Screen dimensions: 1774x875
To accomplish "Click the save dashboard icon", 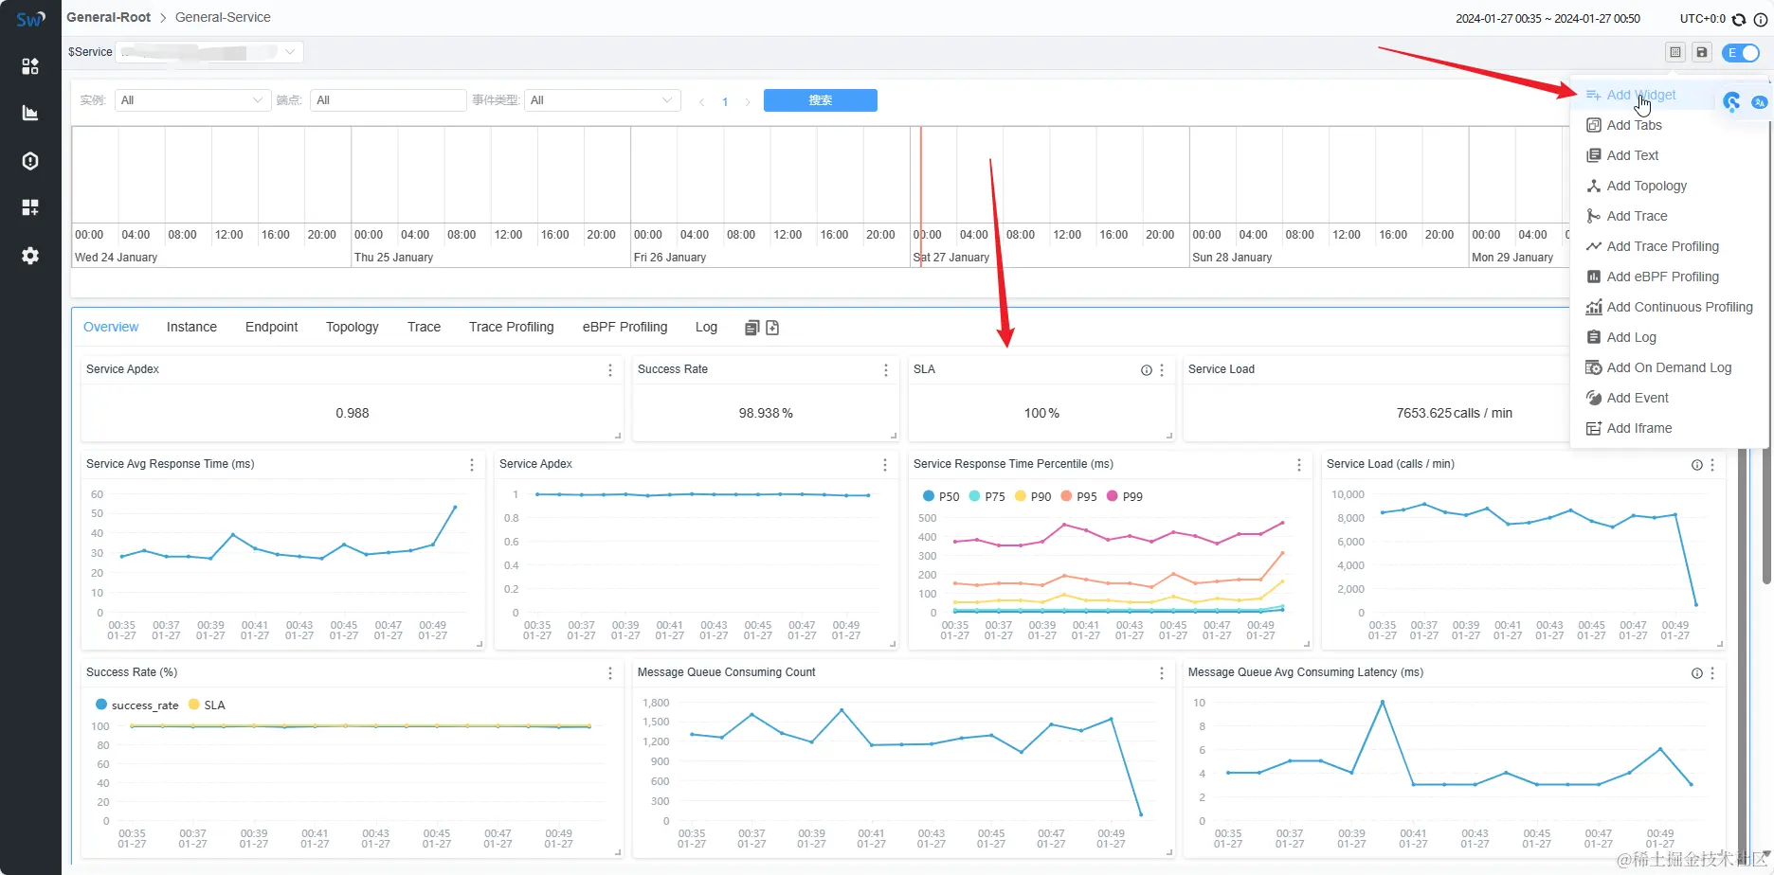I will point(1702,53).
